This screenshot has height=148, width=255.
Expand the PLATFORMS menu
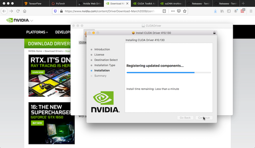tap(37, 32)
